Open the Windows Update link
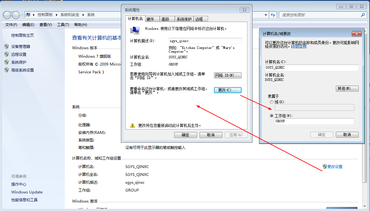Image resolution: width=370 pixels, height=211 pixels. [27, 192]
